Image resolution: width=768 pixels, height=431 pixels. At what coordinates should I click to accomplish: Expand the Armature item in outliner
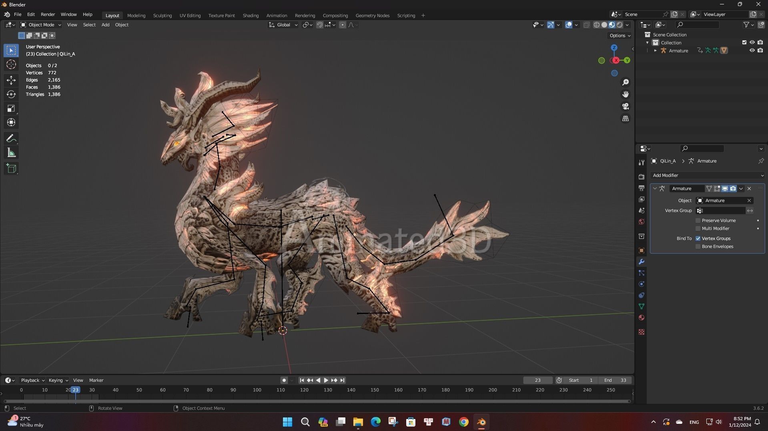[x=655, y=51]
